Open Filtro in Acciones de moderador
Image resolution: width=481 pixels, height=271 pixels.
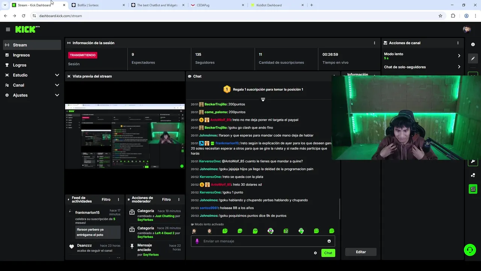(x=166, y=199)
